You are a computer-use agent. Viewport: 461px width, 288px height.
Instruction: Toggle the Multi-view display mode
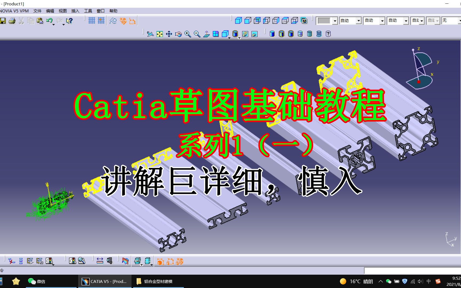tap(216, 34)
